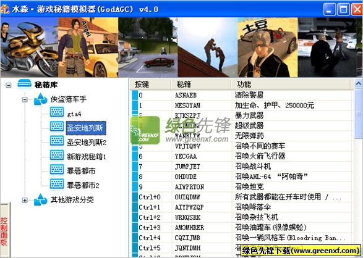This screenshot has width=363, height=258.
Task: Select the gta4 cheat list
Action: tap(74, 114)
